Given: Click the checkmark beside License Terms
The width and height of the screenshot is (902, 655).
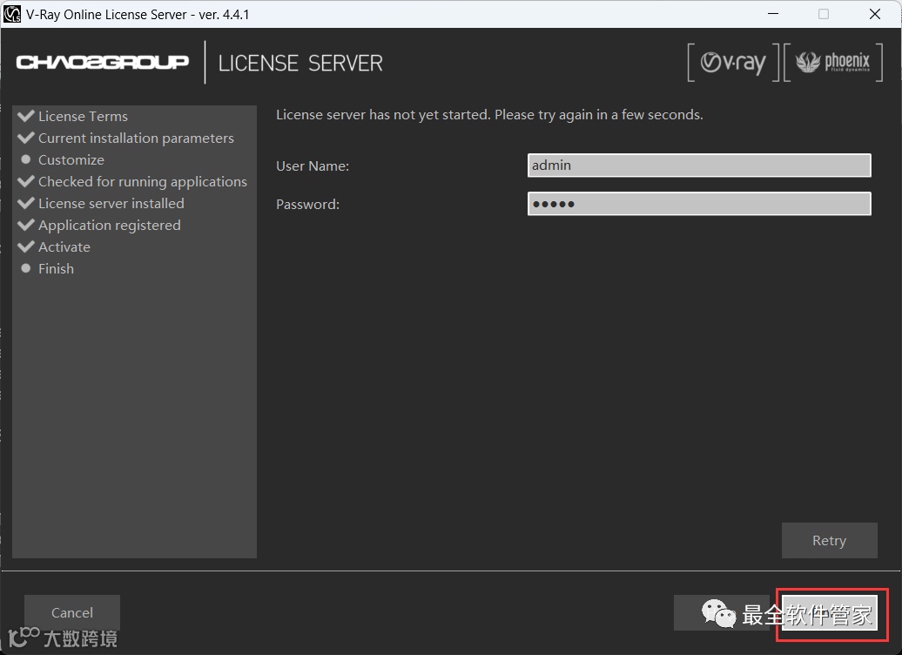Looking at the screenshot, I should pos(26,116).
